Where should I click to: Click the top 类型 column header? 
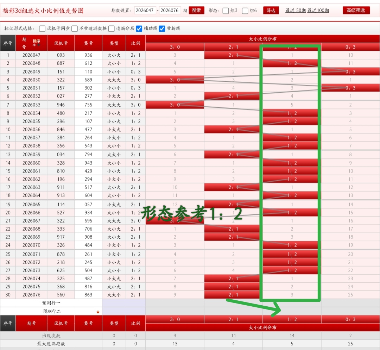(114, 43)
